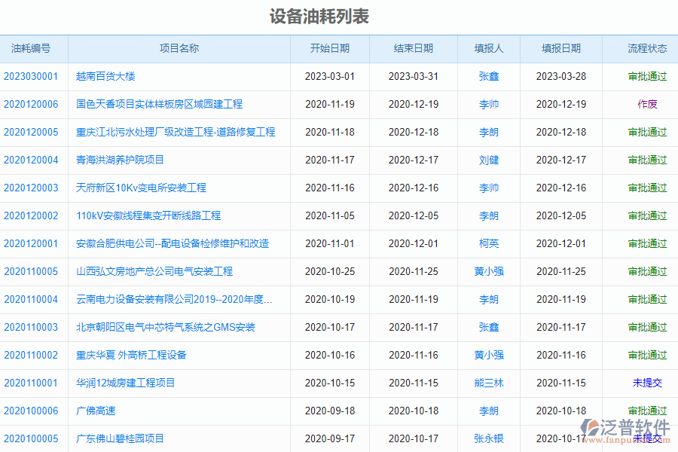
Task: Select filler 张鑫 in first data row
Action: pos(489,76)
